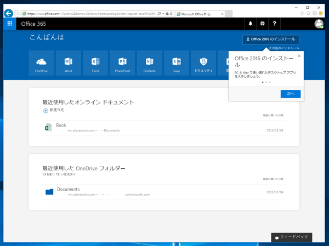The height and width of the screenshot is (246, 329).
Task: Click the Office 365 header title
Action: (x=33, y=24)
